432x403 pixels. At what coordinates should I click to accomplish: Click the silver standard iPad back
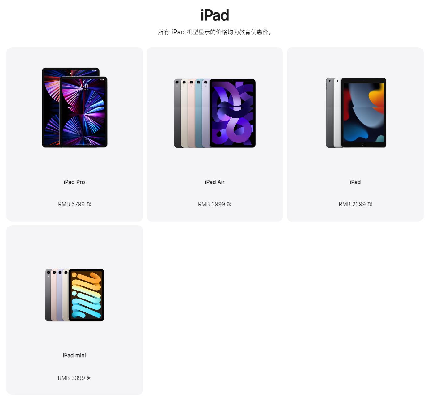338,112
